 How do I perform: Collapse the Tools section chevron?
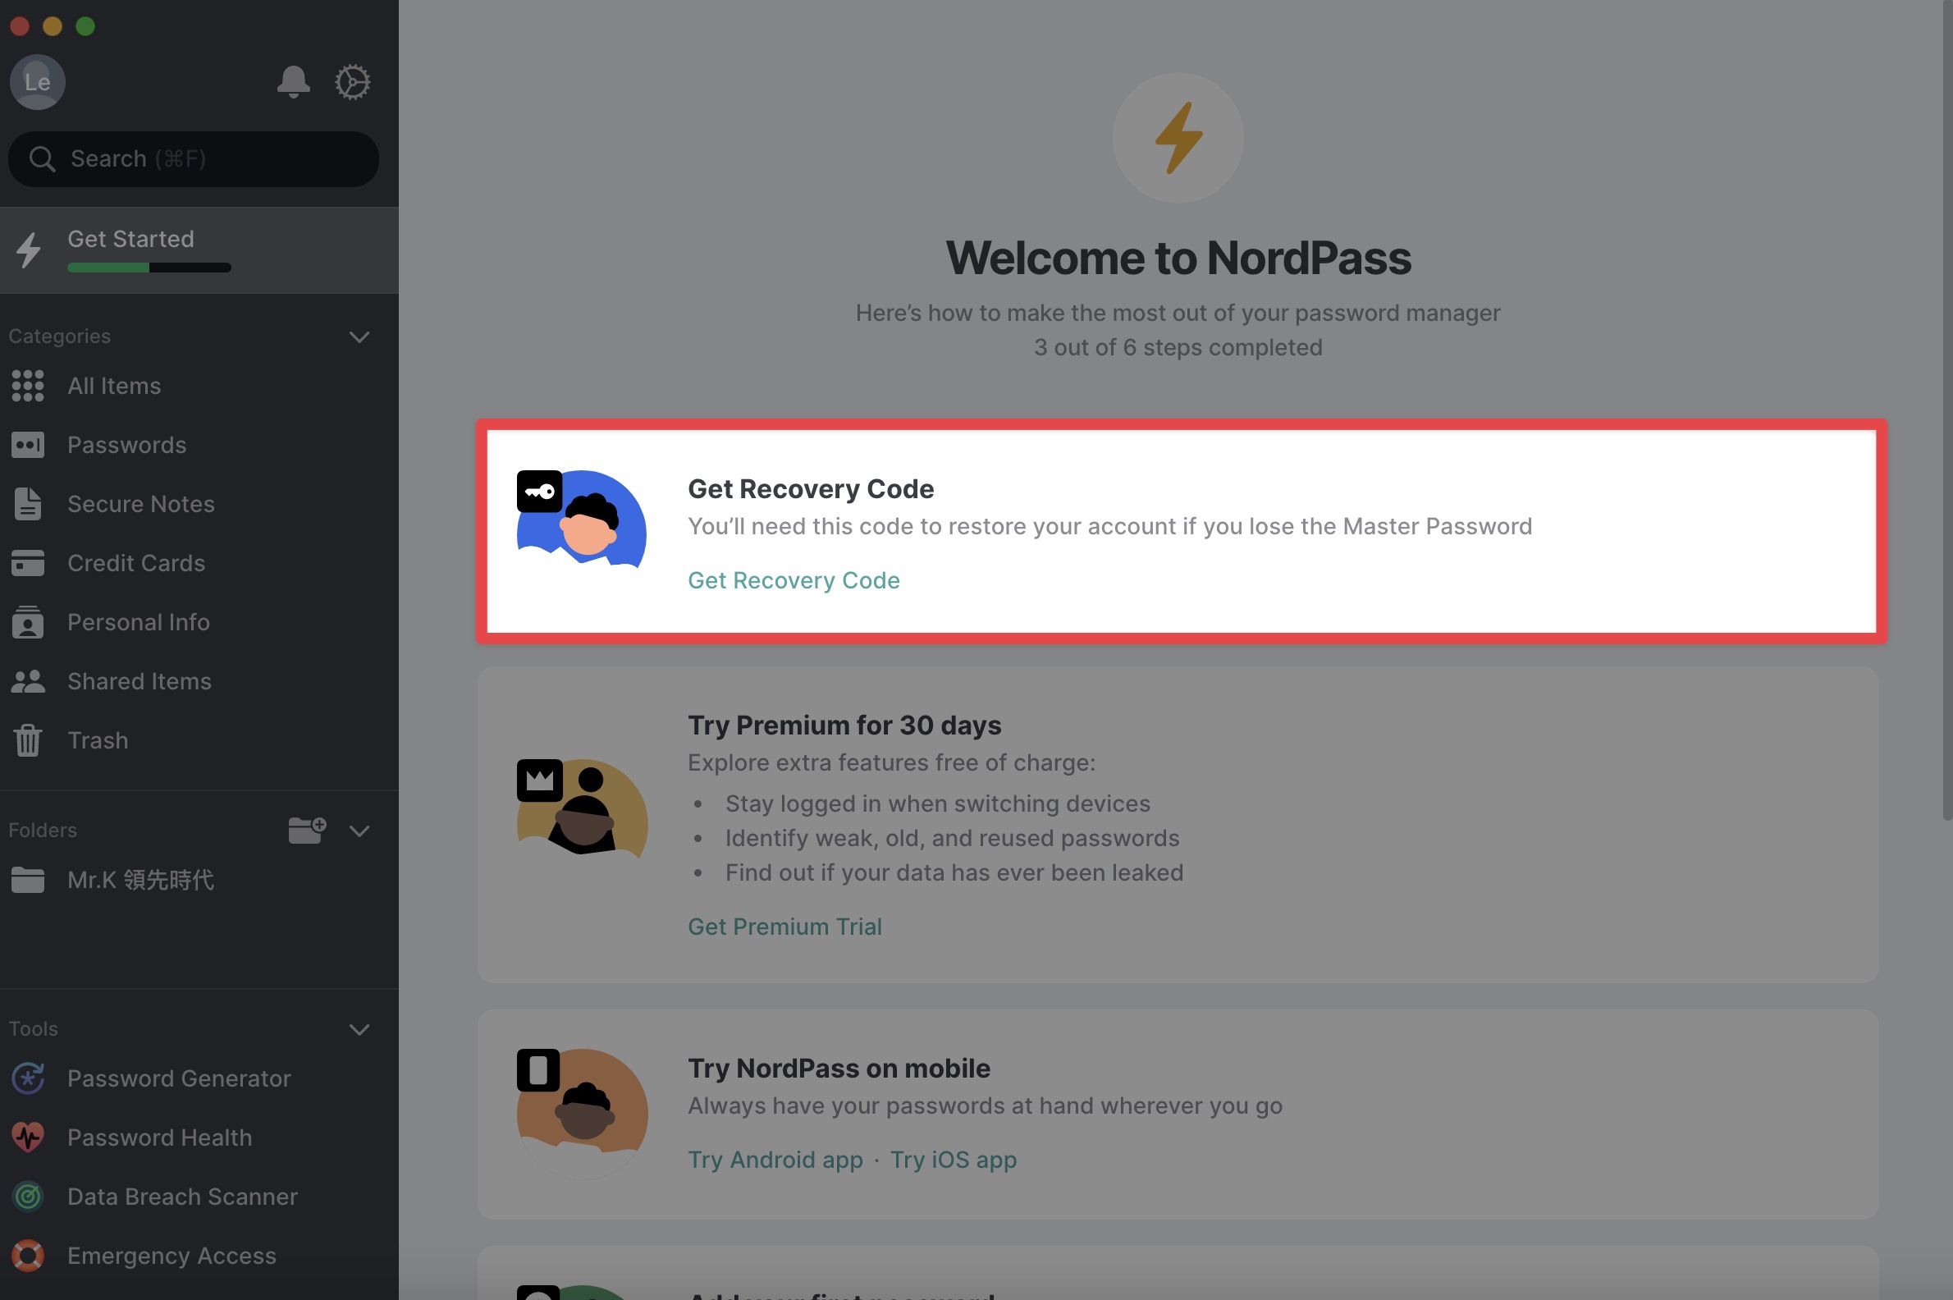coord(359,1030)
